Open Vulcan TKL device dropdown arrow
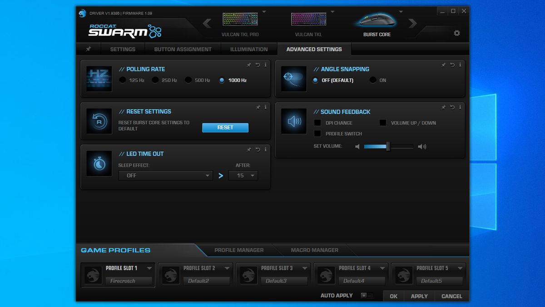The image size is (545, 307). (332, 12)
